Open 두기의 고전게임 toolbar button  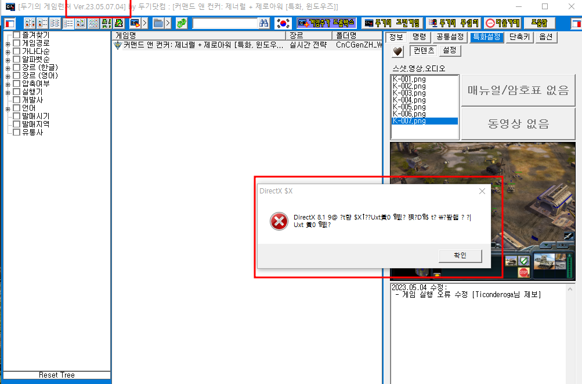pyautogui.click(x=392, y=23)
